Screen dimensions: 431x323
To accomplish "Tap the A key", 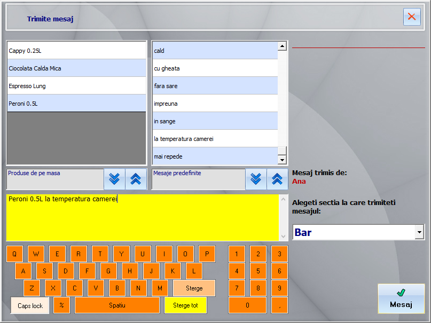I will point(23,271).
